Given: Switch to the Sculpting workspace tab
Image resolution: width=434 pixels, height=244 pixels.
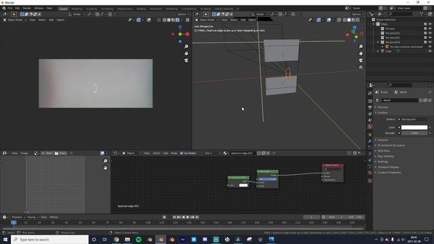Looking at the screenshot, I should point(92,9).
